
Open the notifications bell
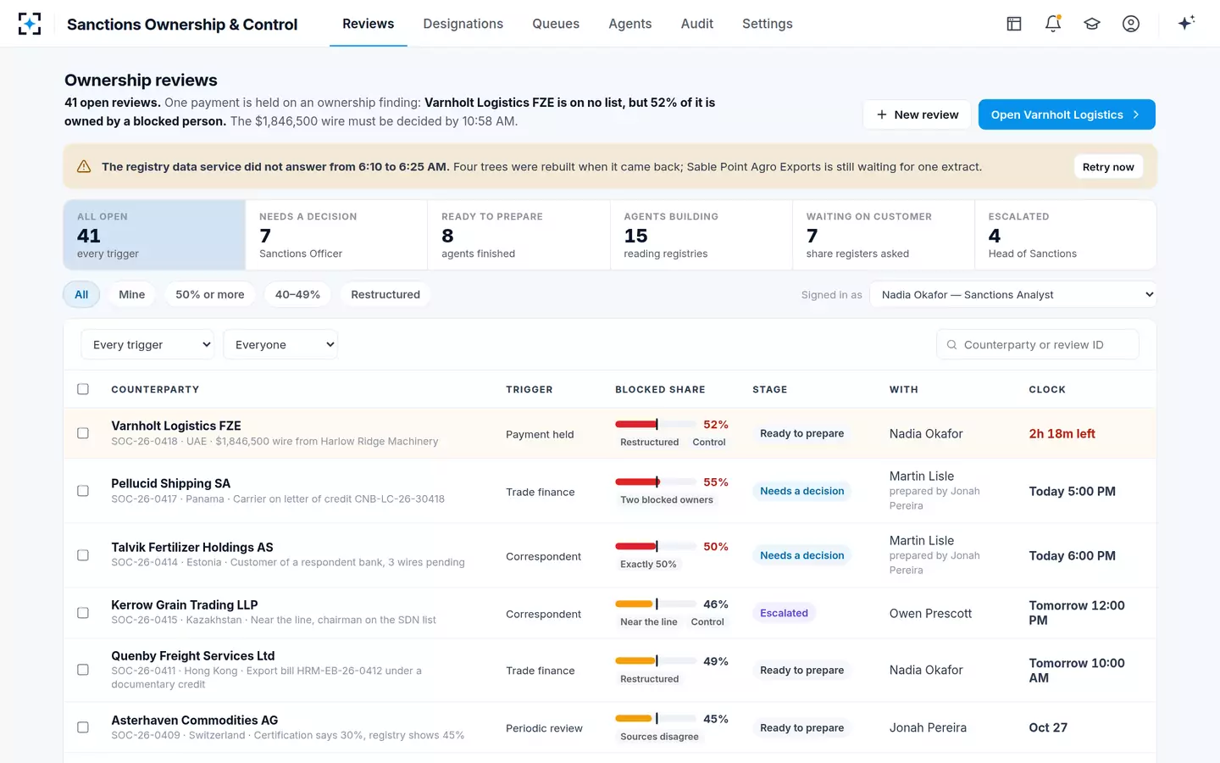[1053, 24]
